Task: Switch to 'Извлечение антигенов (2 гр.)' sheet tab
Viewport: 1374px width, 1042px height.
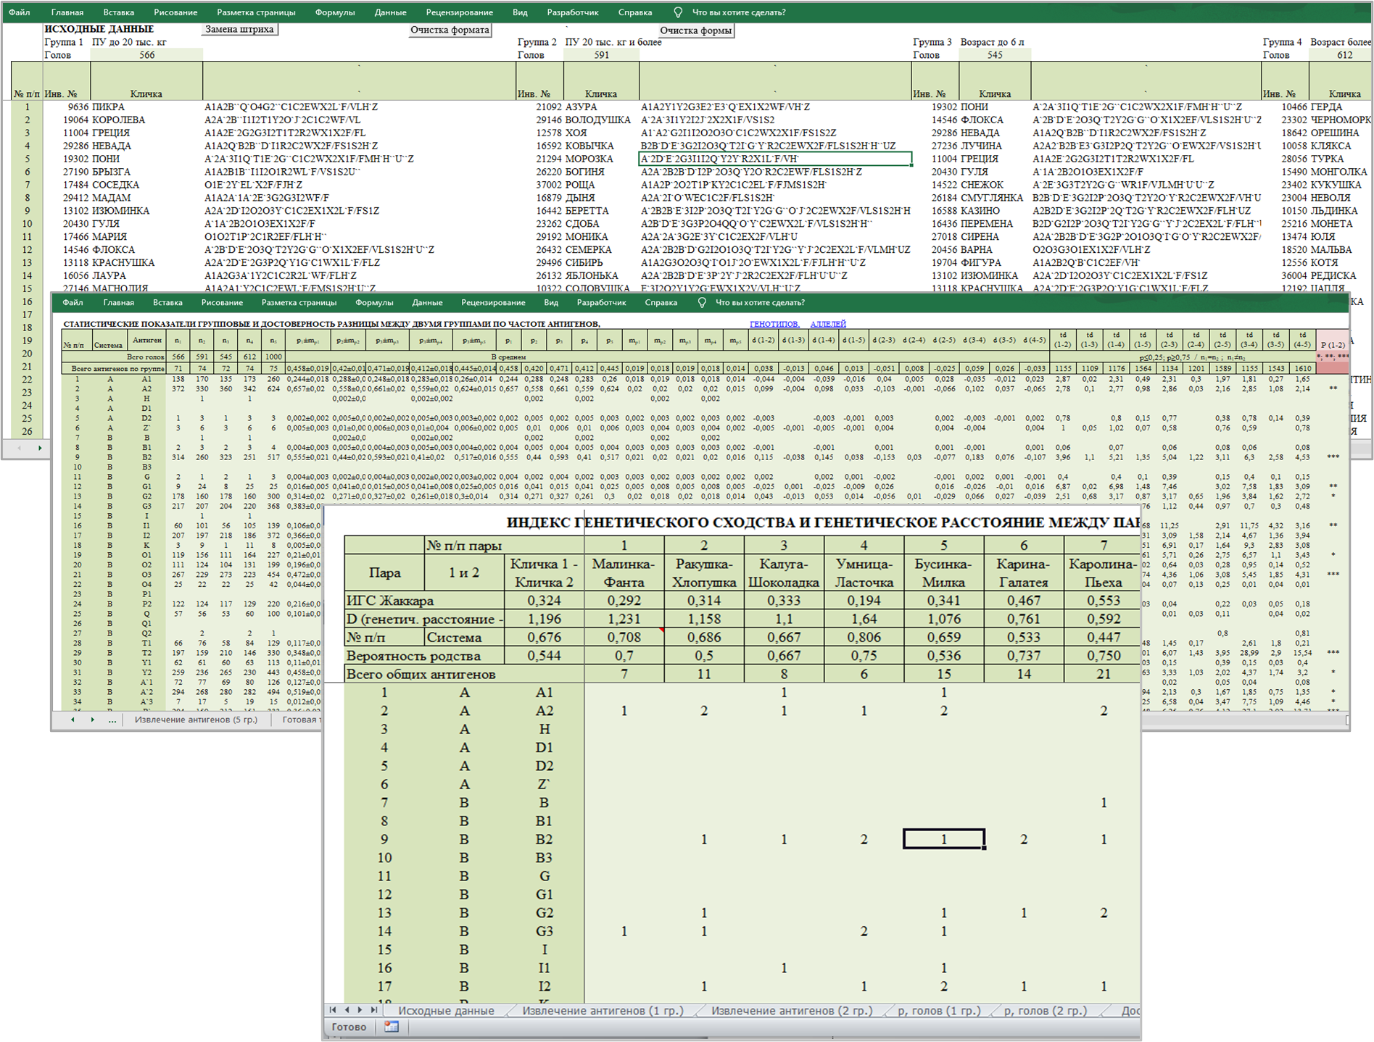Action: point(792,1010)
